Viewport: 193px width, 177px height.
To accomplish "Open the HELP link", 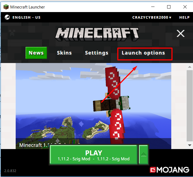I will point(184,17).
